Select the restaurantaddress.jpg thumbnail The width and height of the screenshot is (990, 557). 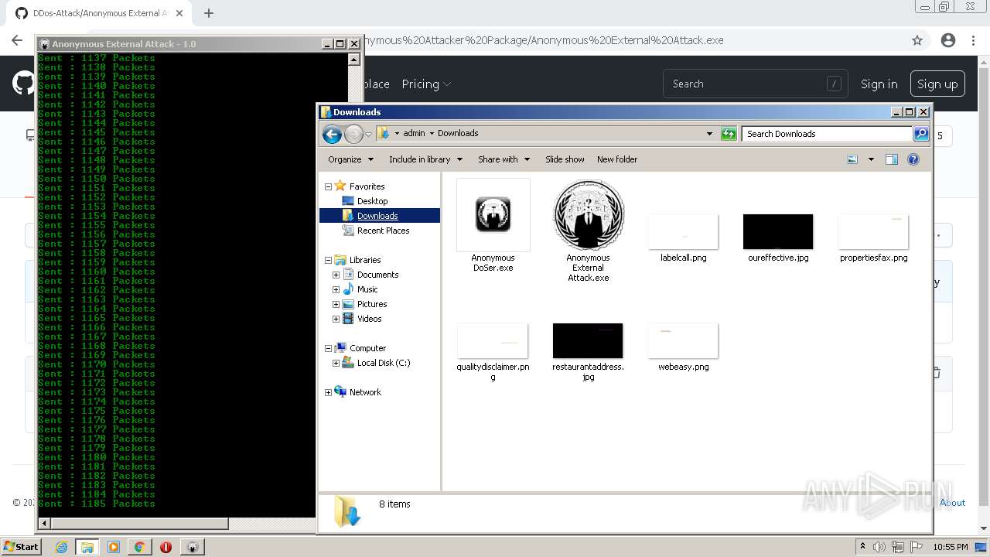pos(588,341)
